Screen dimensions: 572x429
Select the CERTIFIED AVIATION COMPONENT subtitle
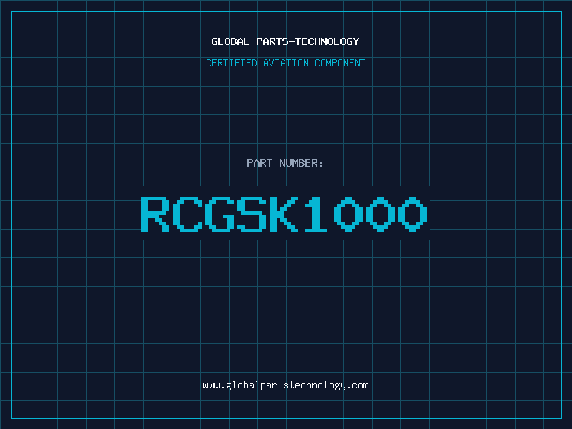tap(285, 63)
